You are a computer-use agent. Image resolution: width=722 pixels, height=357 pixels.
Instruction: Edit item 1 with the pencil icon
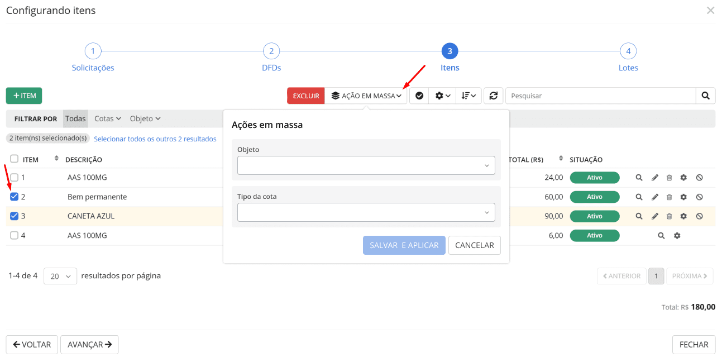(x=655, y=178)
